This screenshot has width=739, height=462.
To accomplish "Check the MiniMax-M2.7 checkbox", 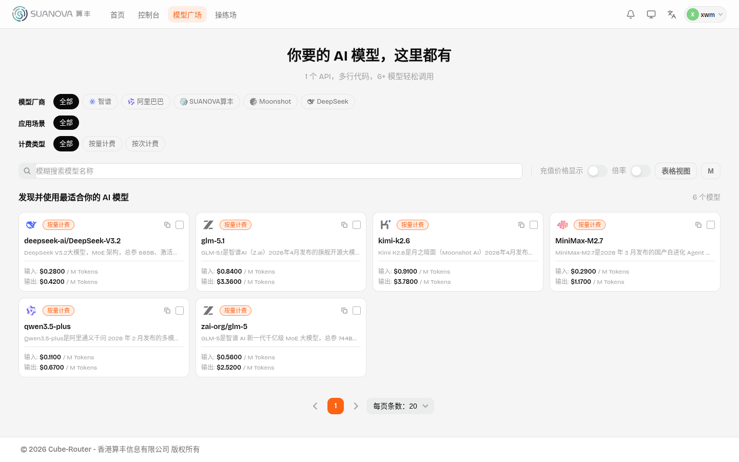I will point(711,225).
